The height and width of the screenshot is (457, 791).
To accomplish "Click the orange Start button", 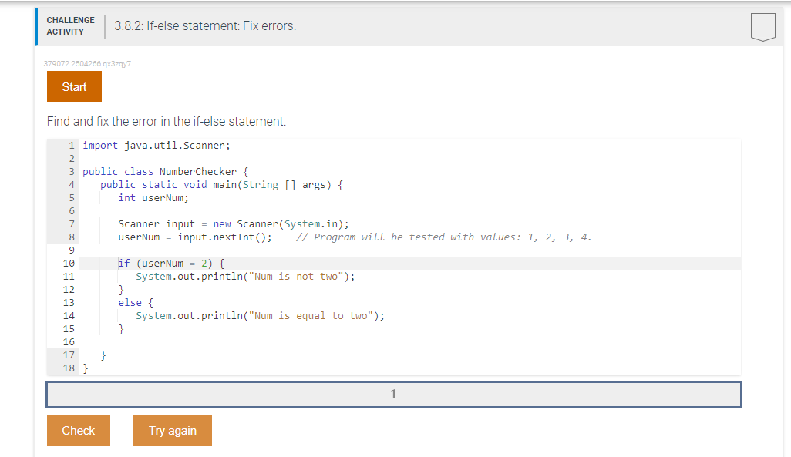I will coord(74,87).
